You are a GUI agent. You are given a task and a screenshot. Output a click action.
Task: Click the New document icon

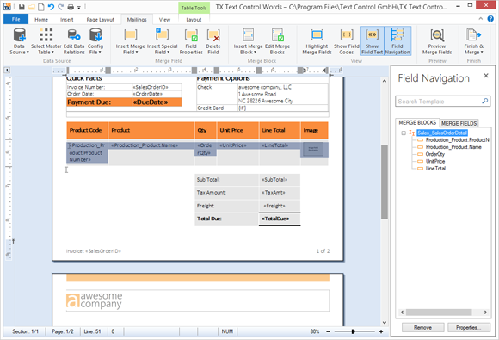pyautogui.click(x=41, y=7)
